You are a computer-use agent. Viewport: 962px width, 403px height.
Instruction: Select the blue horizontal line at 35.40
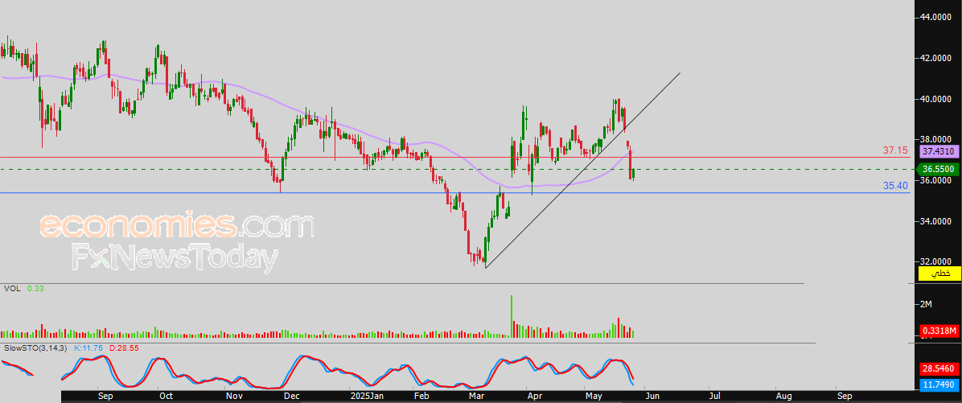(x=454, y=192)
